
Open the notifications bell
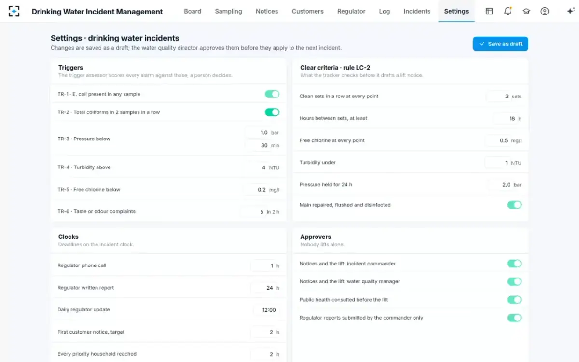(x=508, y=11)
